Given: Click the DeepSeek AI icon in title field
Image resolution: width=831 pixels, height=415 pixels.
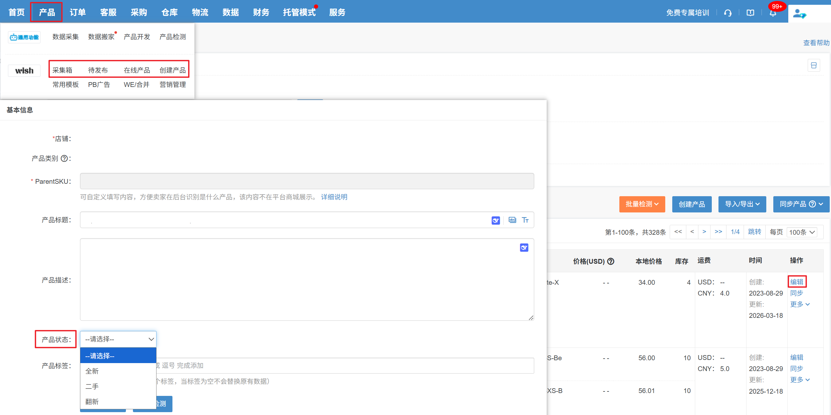Looking at the screenshot, I should [495, 220].
